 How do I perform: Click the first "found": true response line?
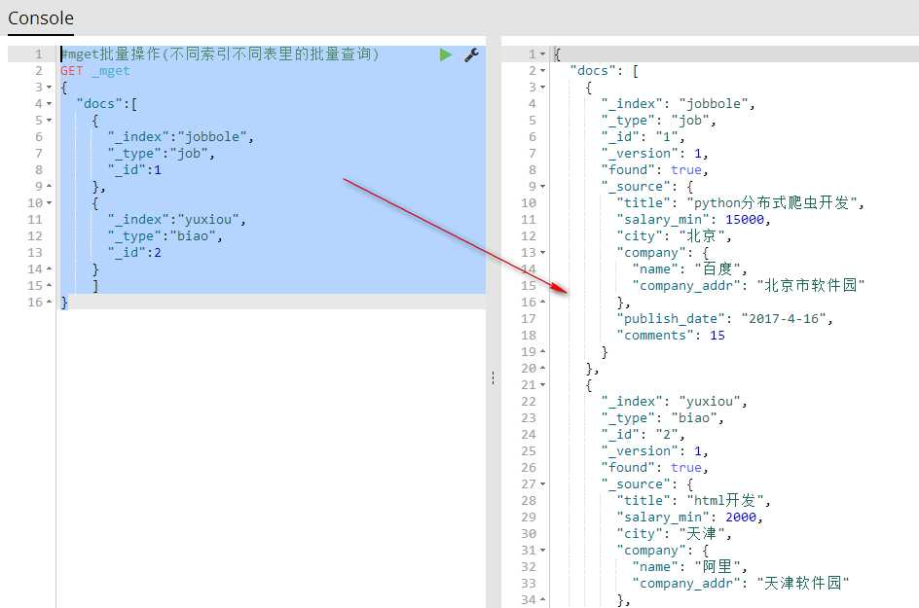[x=654, y=170]
